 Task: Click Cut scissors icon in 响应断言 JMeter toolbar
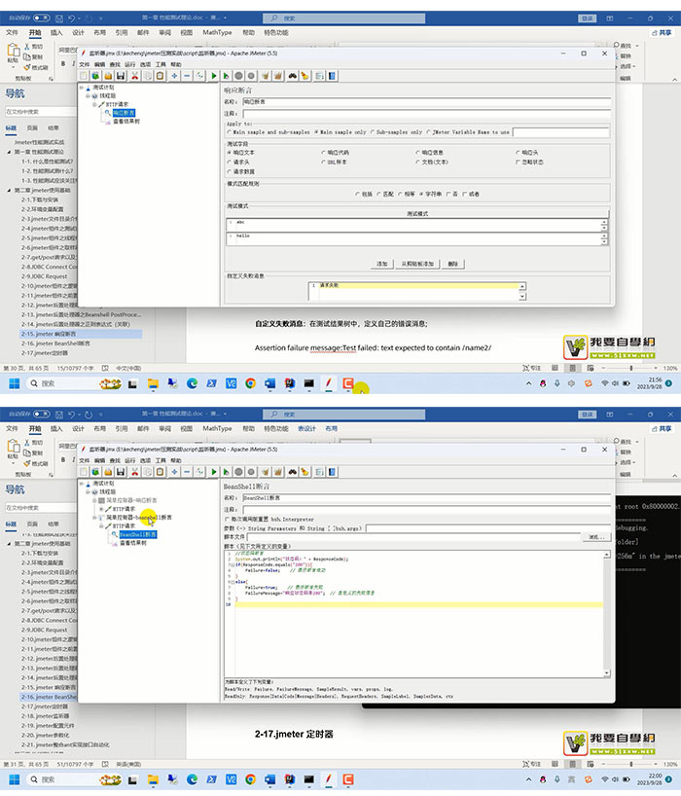(x=134, y=76)
